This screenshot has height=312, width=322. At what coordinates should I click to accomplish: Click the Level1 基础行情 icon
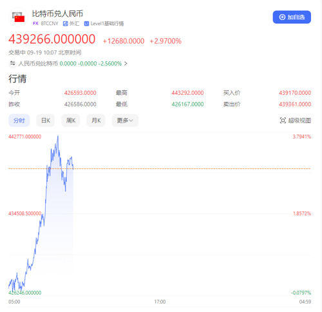86,24
